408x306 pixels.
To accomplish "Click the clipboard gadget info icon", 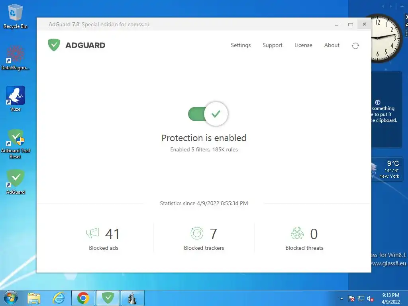I will (x=378, y=102).
